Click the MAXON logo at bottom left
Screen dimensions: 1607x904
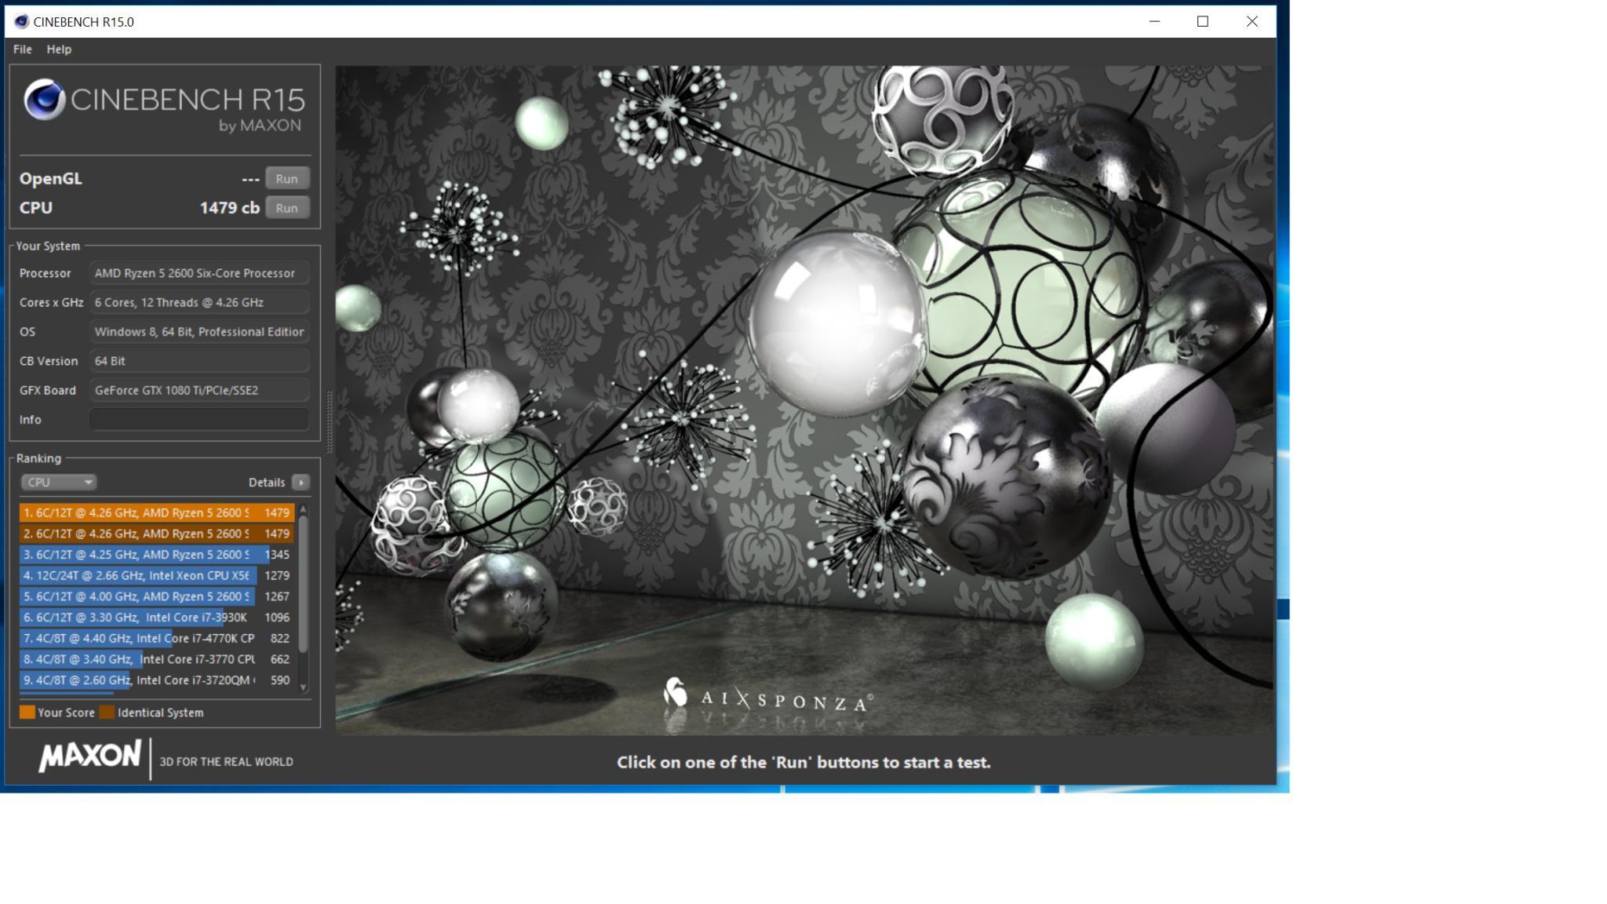(89, 756)
